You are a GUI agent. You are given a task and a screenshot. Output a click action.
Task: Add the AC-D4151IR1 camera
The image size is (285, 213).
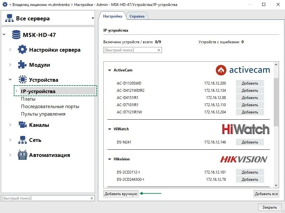pos(250,98)
